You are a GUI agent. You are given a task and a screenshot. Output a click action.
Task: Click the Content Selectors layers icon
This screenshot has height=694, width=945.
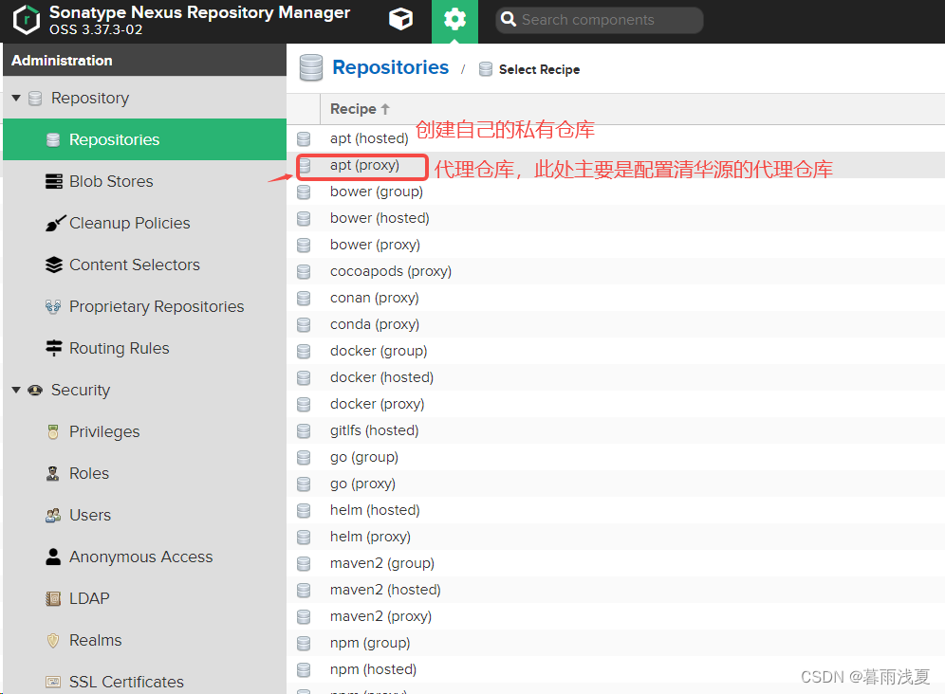(54, 265)
